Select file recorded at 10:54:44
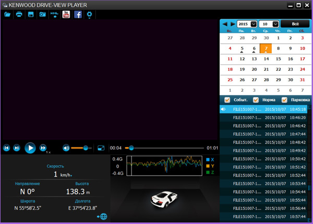Screen dimensions: 313x224 click(263, 192)
